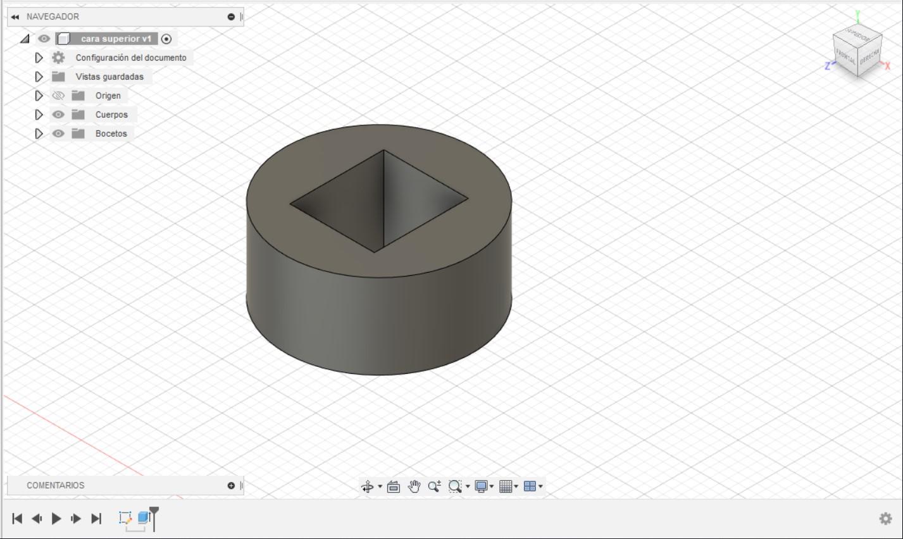Open the Orbit tool dropdown arrow

(380, 486)
